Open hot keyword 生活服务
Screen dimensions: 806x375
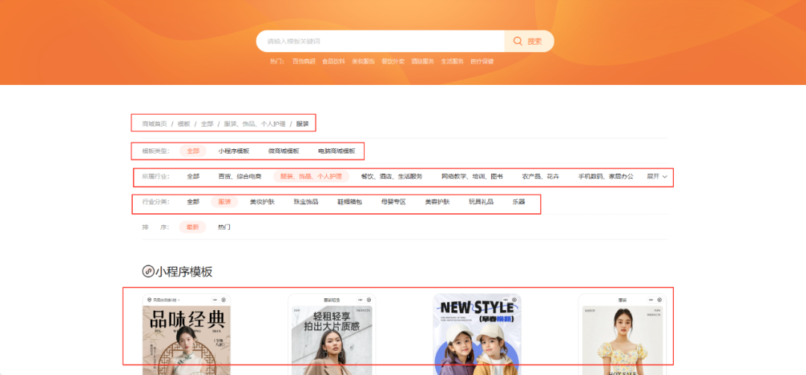point(452,61)
